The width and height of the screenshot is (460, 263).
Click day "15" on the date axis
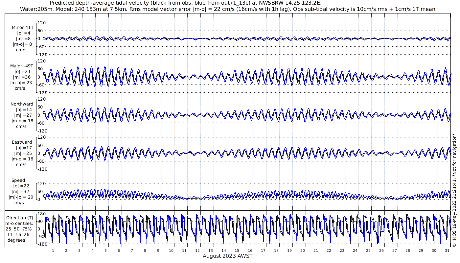click(x=237, y=251)
